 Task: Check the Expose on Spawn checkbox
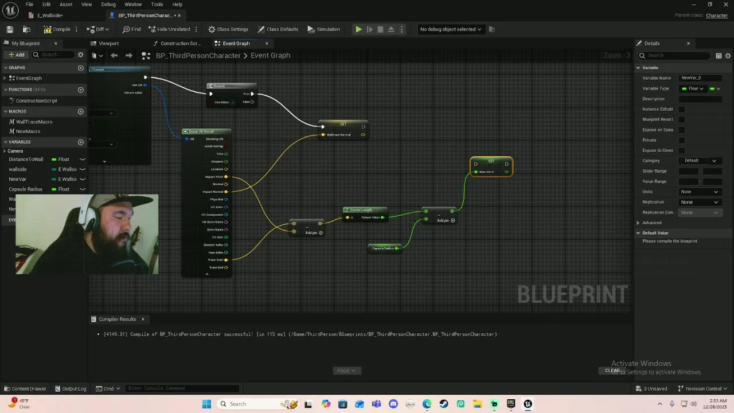[x=682, y=130]
